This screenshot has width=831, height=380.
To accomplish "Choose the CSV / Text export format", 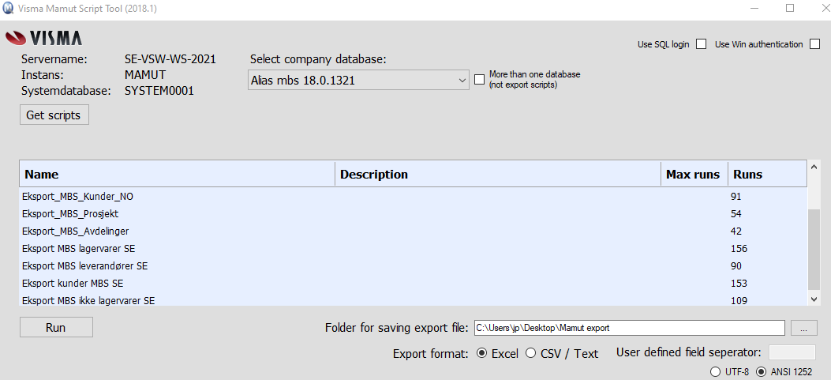I will [530, 353].
